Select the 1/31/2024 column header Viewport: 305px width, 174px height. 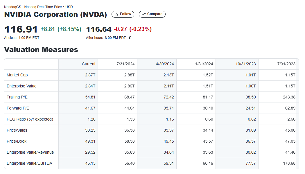tap(204, 64)
